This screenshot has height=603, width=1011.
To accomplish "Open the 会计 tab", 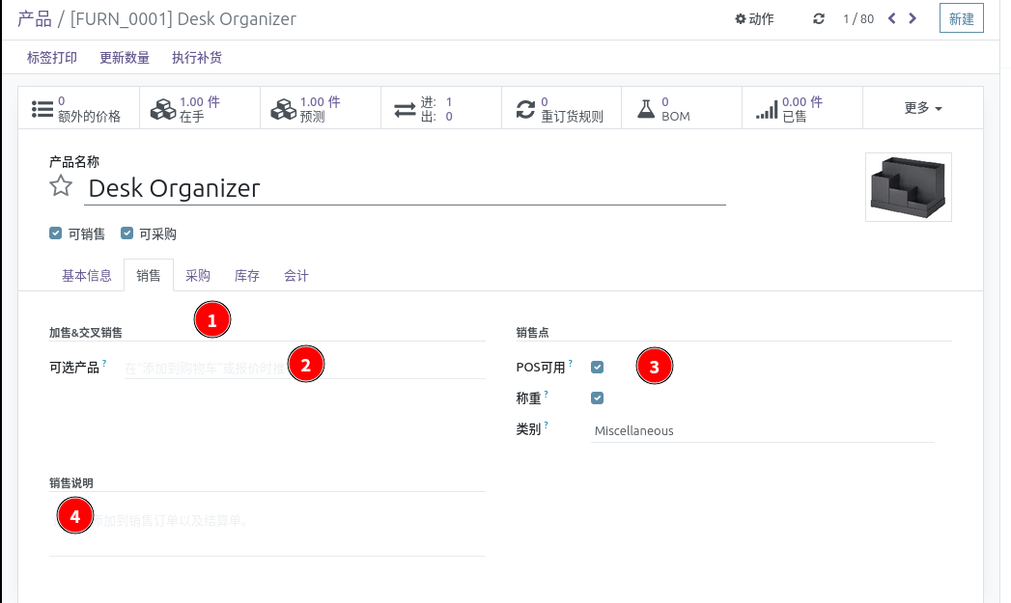I will [296, 276].
